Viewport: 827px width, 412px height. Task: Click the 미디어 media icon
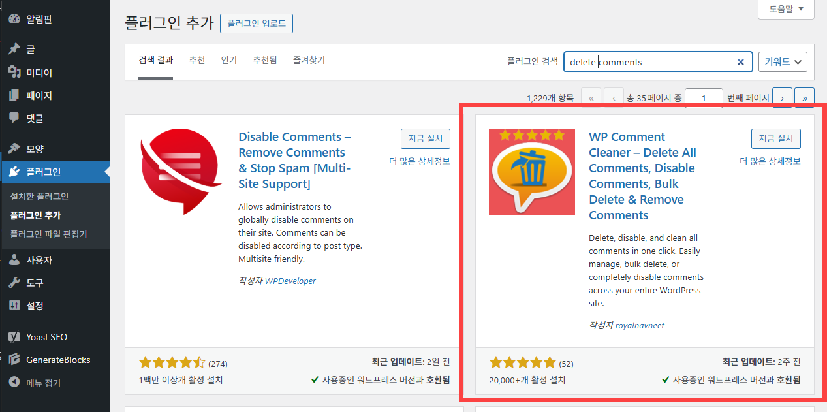coord(14,72)
